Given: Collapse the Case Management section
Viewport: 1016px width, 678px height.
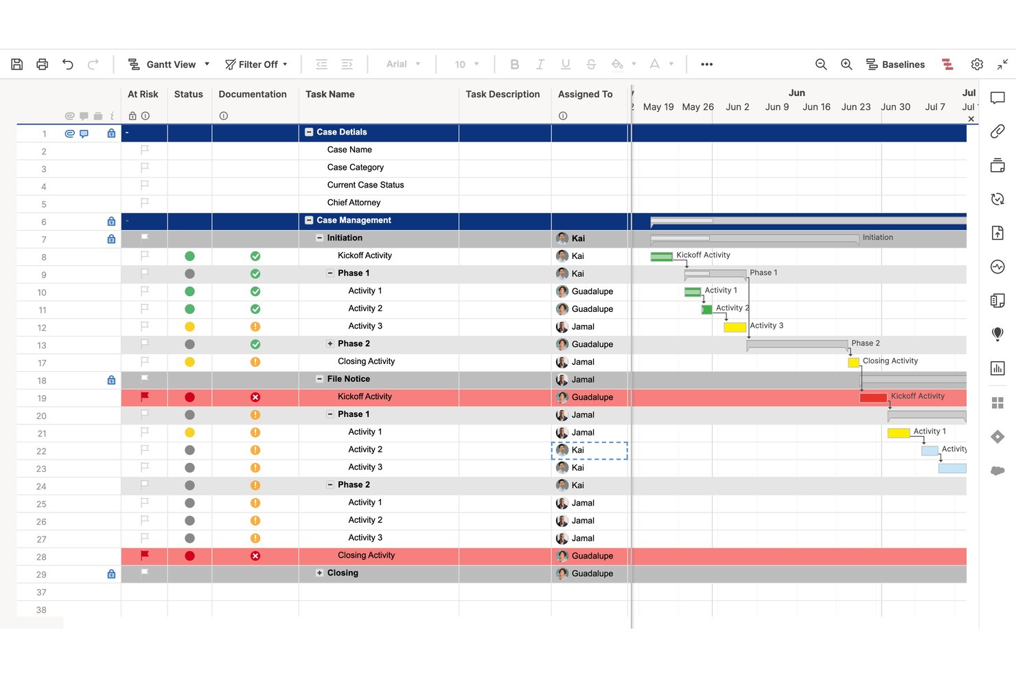Looking at the screenshot, I should pyautogui.click(x=309, y=221).
